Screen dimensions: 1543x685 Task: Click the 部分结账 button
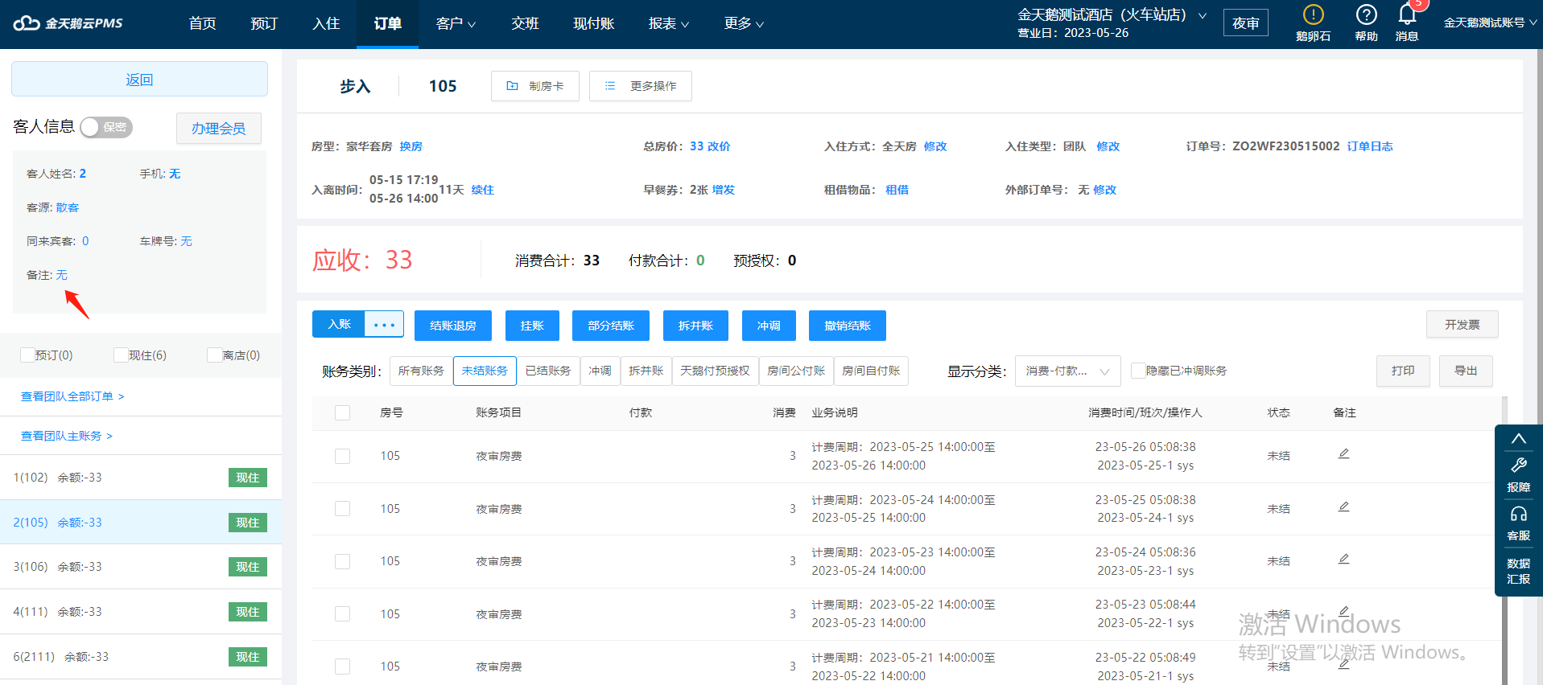[x=611, y=326]
